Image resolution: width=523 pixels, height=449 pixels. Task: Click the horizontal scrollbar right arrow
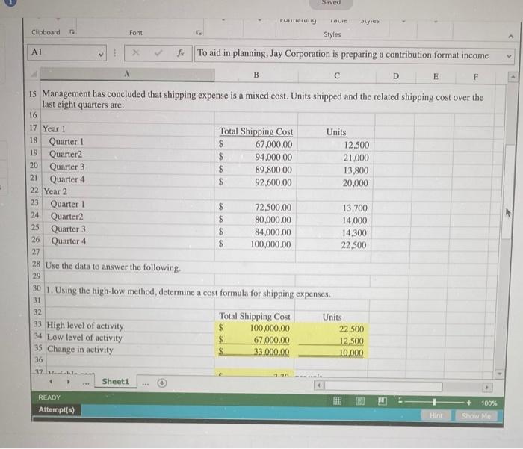[x=487, y=387]
